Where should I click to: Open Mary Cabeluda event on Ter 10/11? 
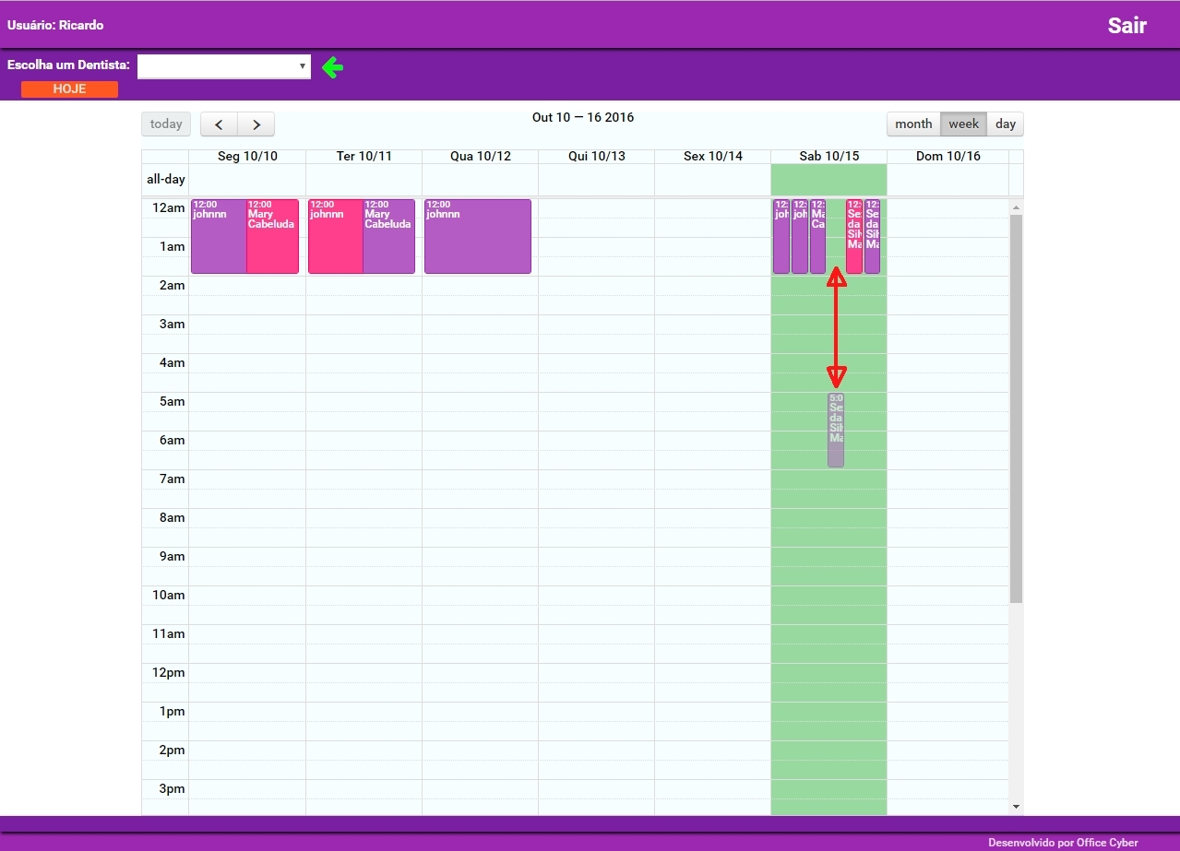pyautogui.click(x=388, y=236)
